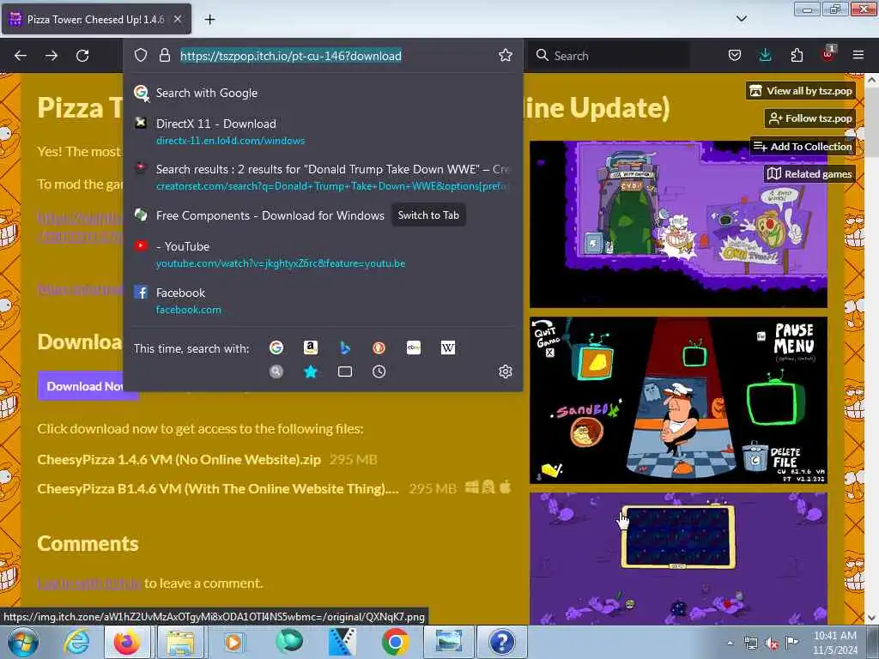Open Windows Media Player taskbar icon
Screen dimensions: 879x659
233,642
